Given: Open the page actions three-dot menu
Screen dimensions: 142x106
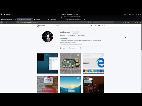Looking at the screenshot, I should [87, 22].
